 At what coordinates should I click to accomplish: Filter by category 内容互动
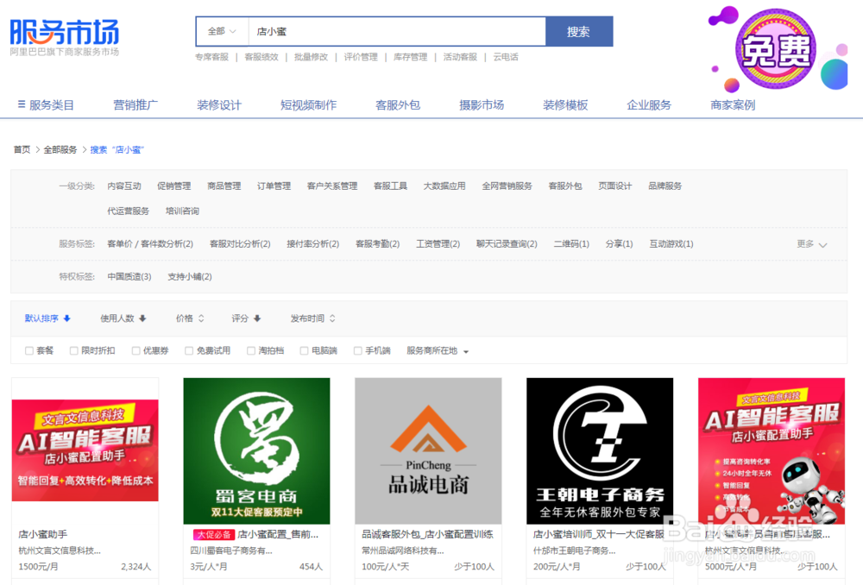(x=123, y=186)
